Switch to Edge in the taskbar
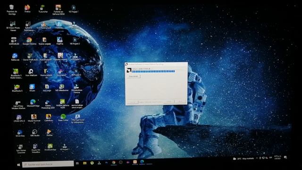The height and width of the screenshot is (170, 302). point(142,161)
